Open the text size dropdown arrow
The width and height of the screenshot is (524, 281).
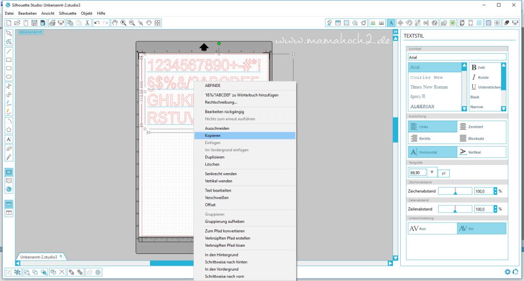pyautogui.click(x=432, y=173)
